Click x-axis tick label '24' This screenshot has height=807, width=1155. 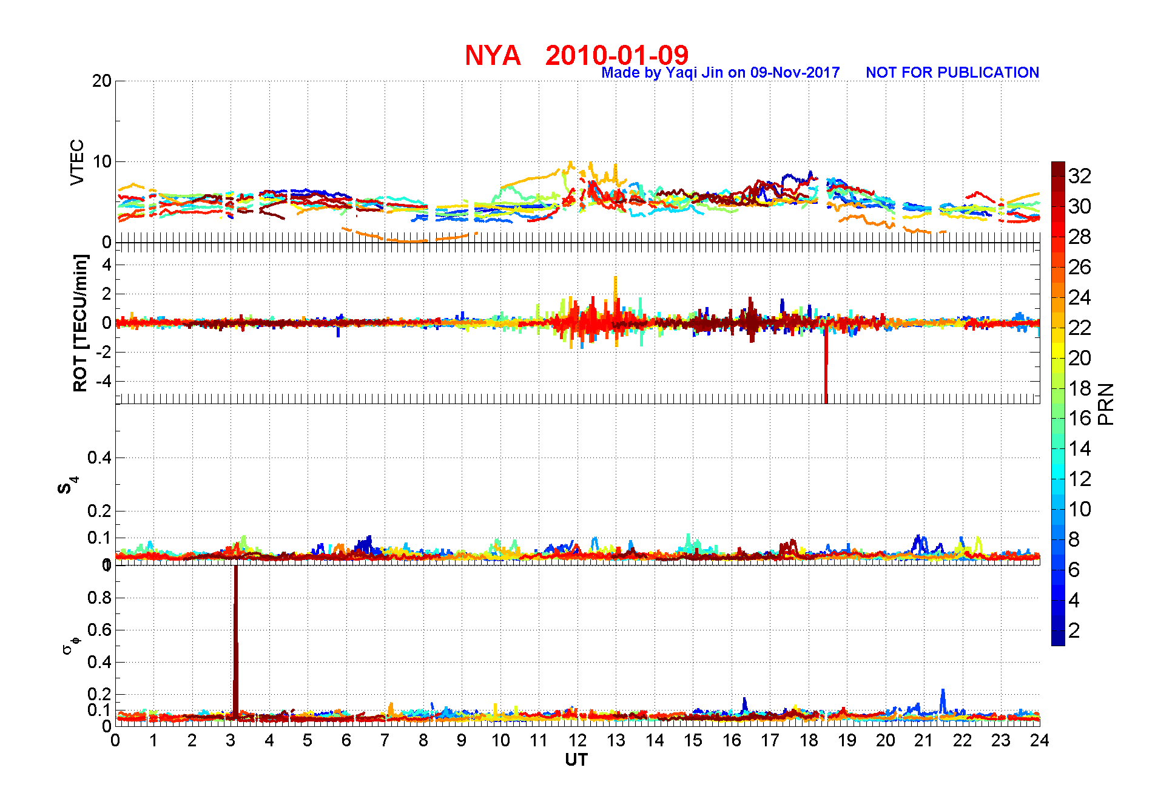point(1040,740)
